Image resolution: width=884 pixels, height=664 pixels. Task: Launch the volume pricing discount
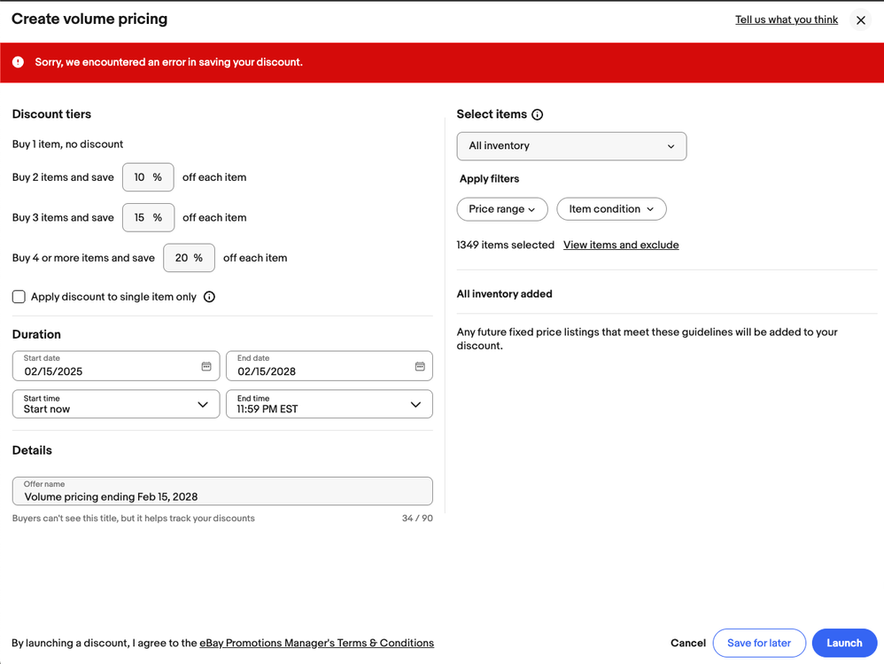coord(844,643)
